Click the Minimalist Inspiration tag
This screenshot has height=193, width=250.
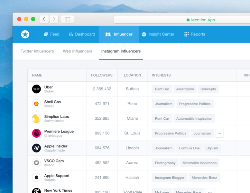coord(199,163)
